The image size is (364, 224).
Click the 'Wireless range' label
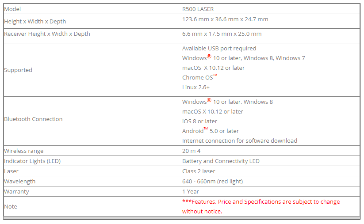[24, 151]
